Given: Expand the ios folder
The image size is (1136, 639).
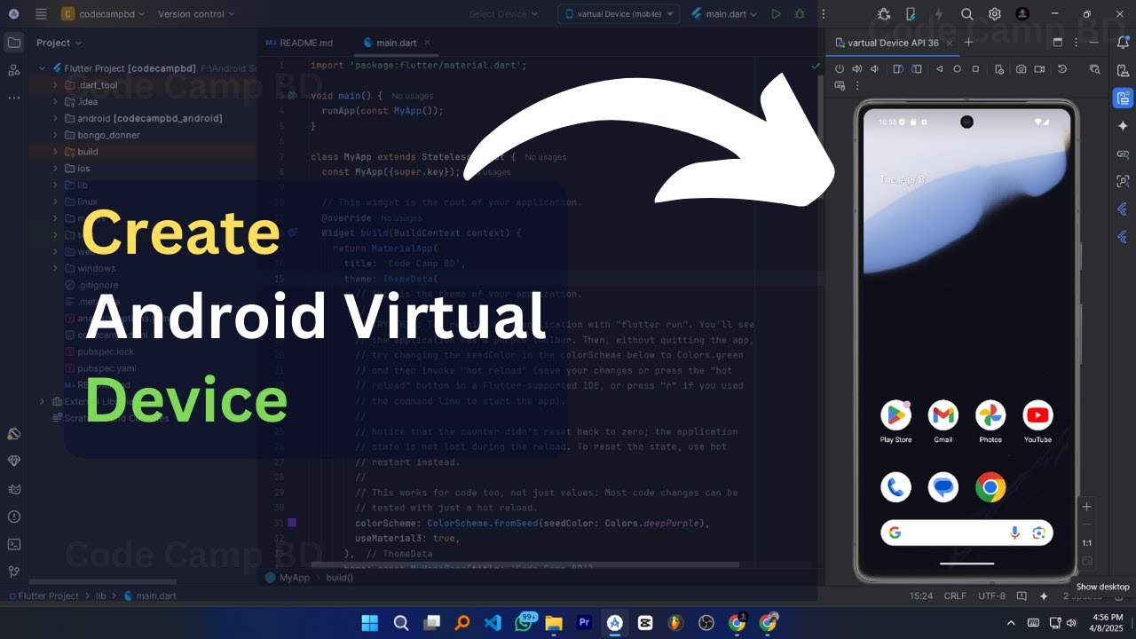Looking at the screenshot, I should click(x=55, y=168).
